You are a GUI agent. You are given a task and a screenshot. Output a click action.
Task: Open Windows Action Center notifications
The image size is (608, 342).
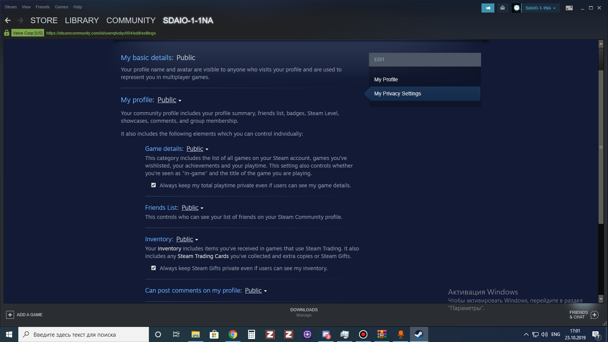[x=596, y=335]
